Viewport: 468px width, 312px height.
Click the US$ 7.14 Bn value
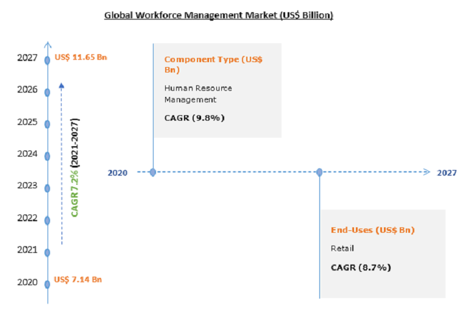click(x=78, y=280)
